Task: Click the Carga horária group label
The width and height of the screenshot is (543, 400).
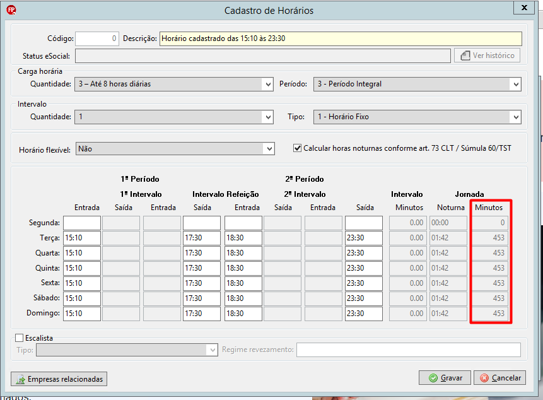Action: (40, 71)
